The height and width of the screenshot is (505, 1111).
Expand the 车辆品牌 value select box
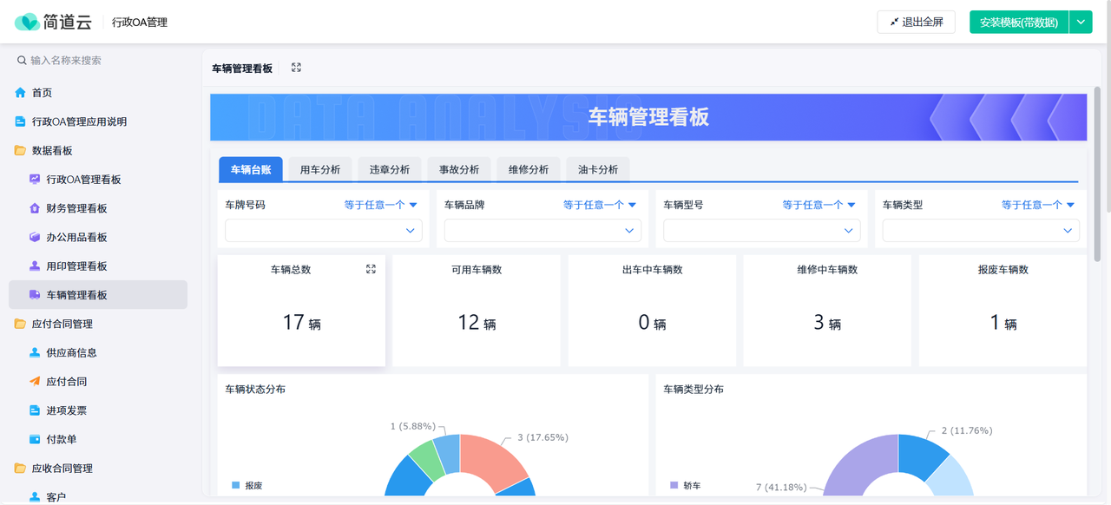542,230
